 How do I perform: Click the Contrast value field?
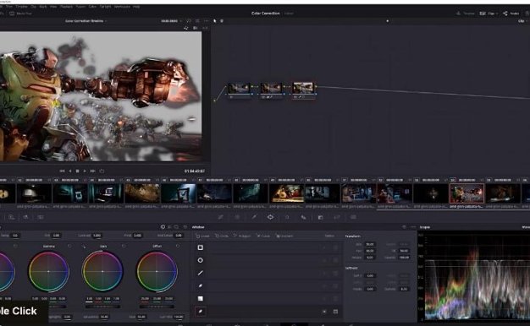97,236
